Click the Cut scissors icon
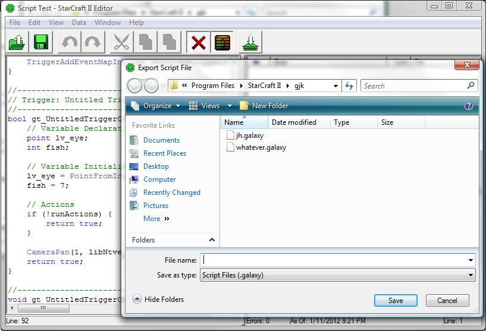 121,42
